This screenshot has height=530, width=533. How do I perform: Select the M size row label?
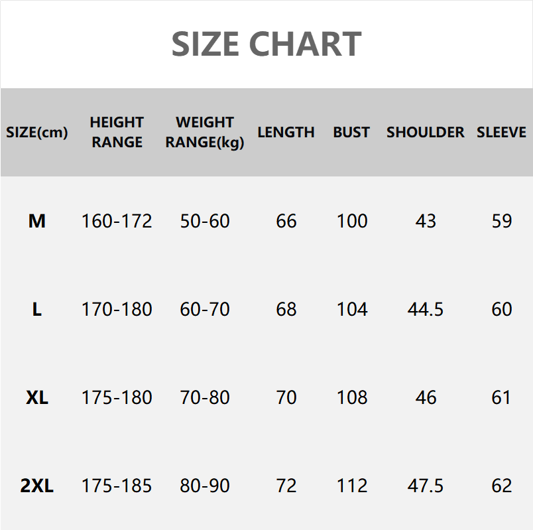[x=37, y=221]
